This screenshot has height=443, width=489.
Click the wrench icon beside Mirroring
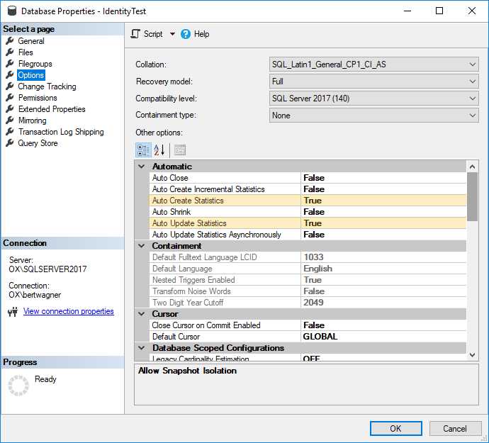click(10, 120)
